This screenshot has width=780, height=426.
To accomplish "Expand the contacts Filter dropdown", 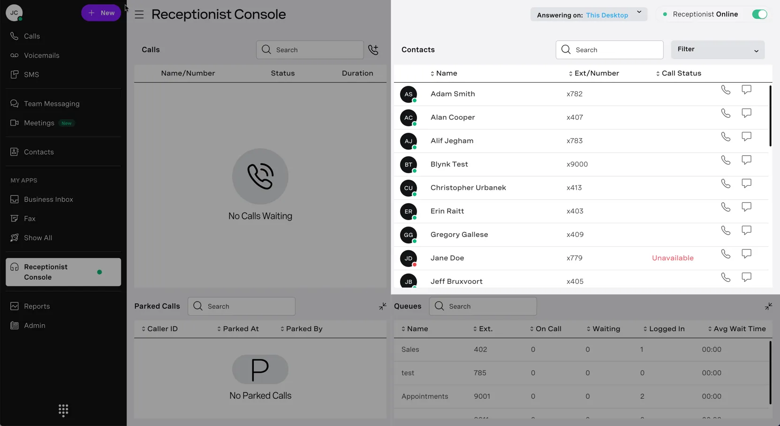I will pos(718,50).
